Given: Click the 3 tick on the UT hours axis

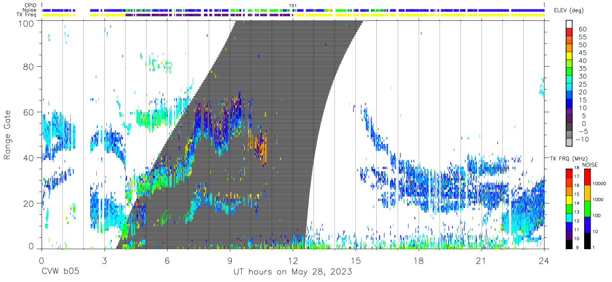Looking at the screenshot, I should 104,261.
